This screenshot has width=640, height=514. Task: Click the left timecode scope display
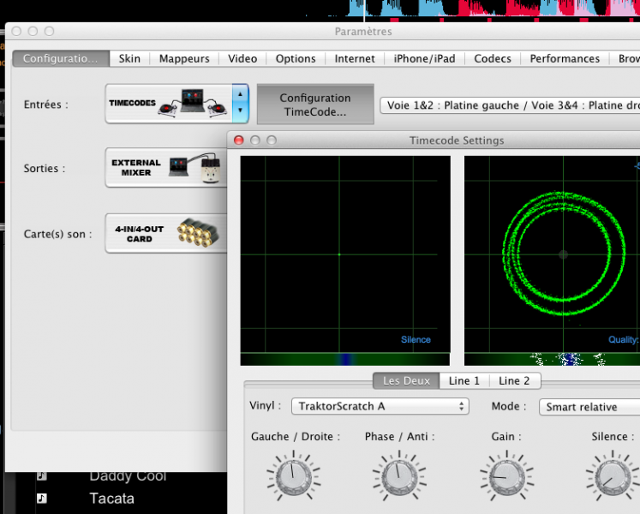coord(344,254)
